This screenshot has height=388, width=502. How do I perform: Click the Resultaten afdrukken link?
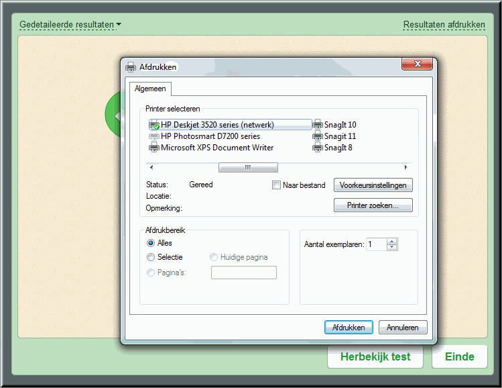click(x=444, y=24)
